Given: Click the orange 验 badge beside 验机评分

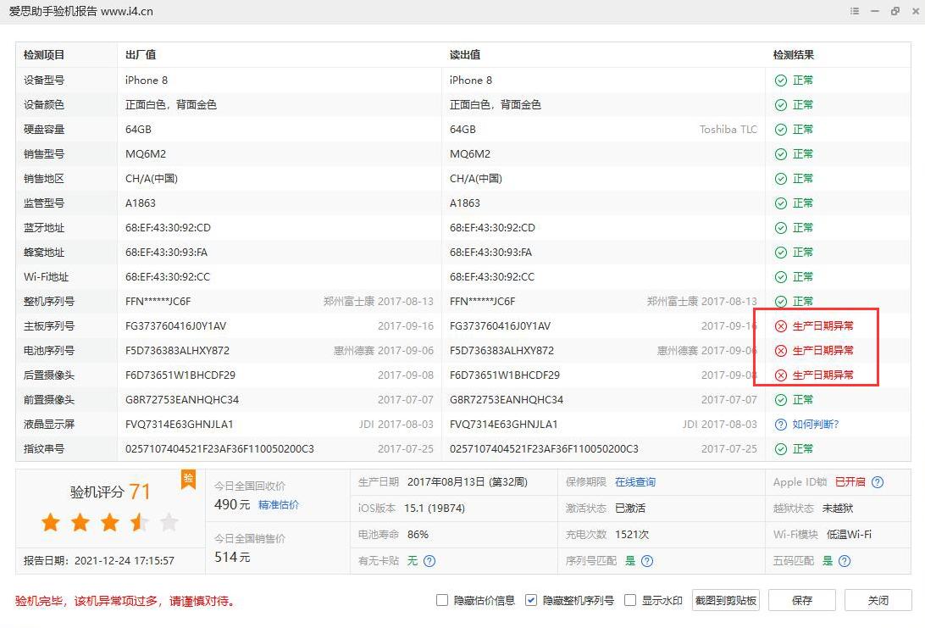Looking at the screenshot, I should [x=187, y=480].
